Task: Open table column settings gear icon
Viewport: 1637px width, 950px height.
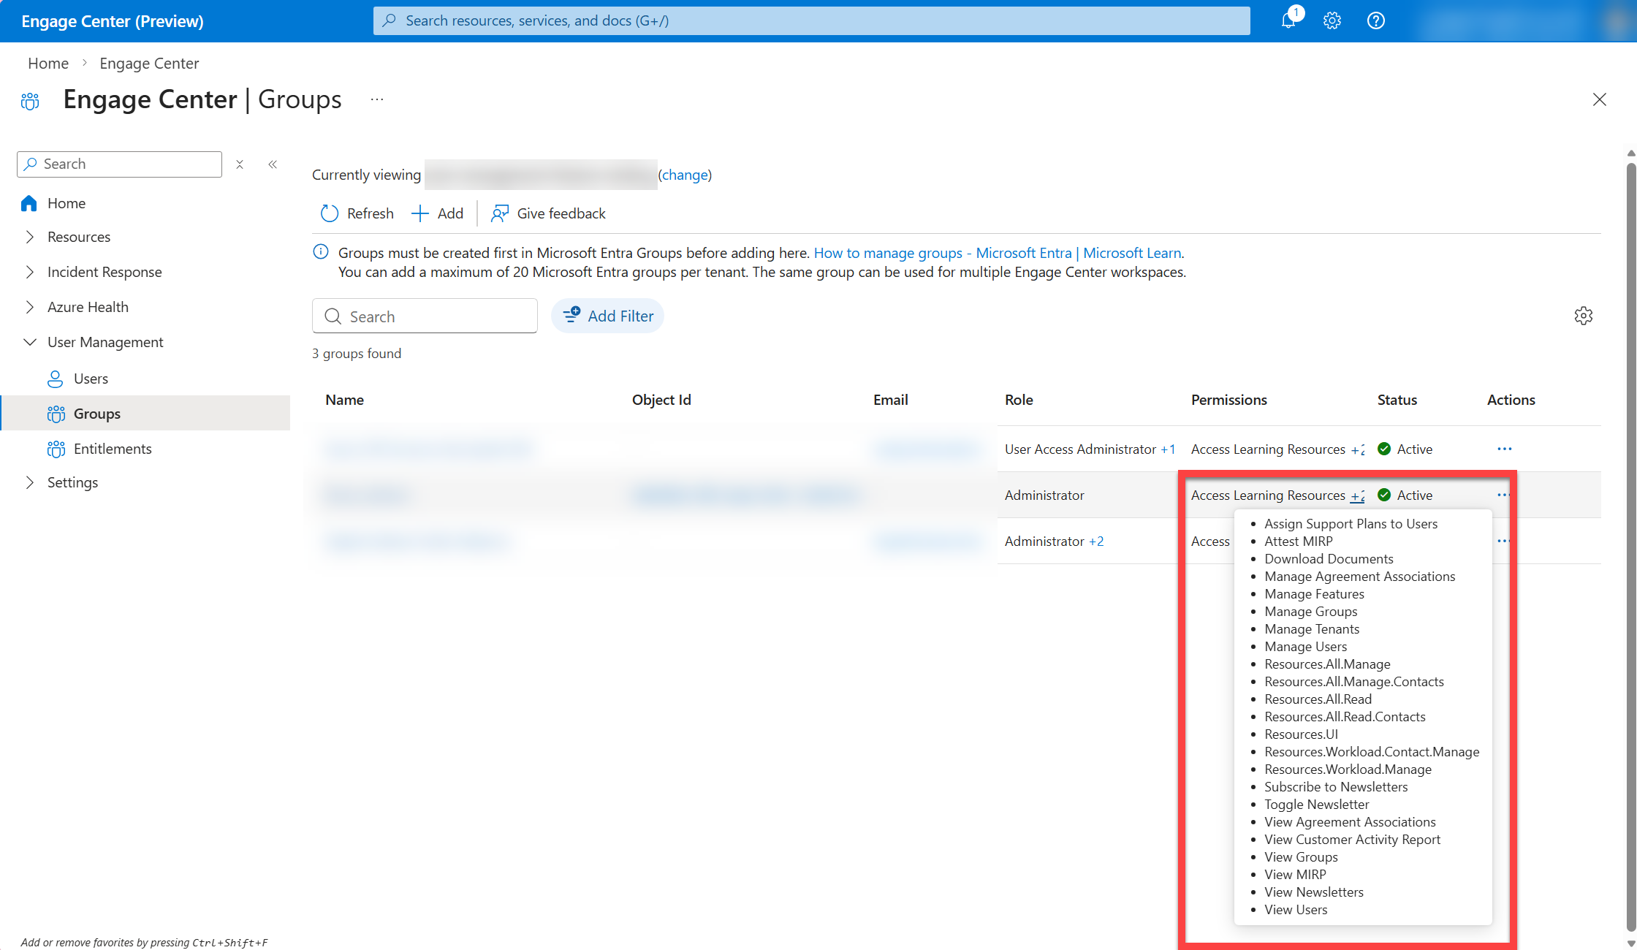Action: (1584, 316)
